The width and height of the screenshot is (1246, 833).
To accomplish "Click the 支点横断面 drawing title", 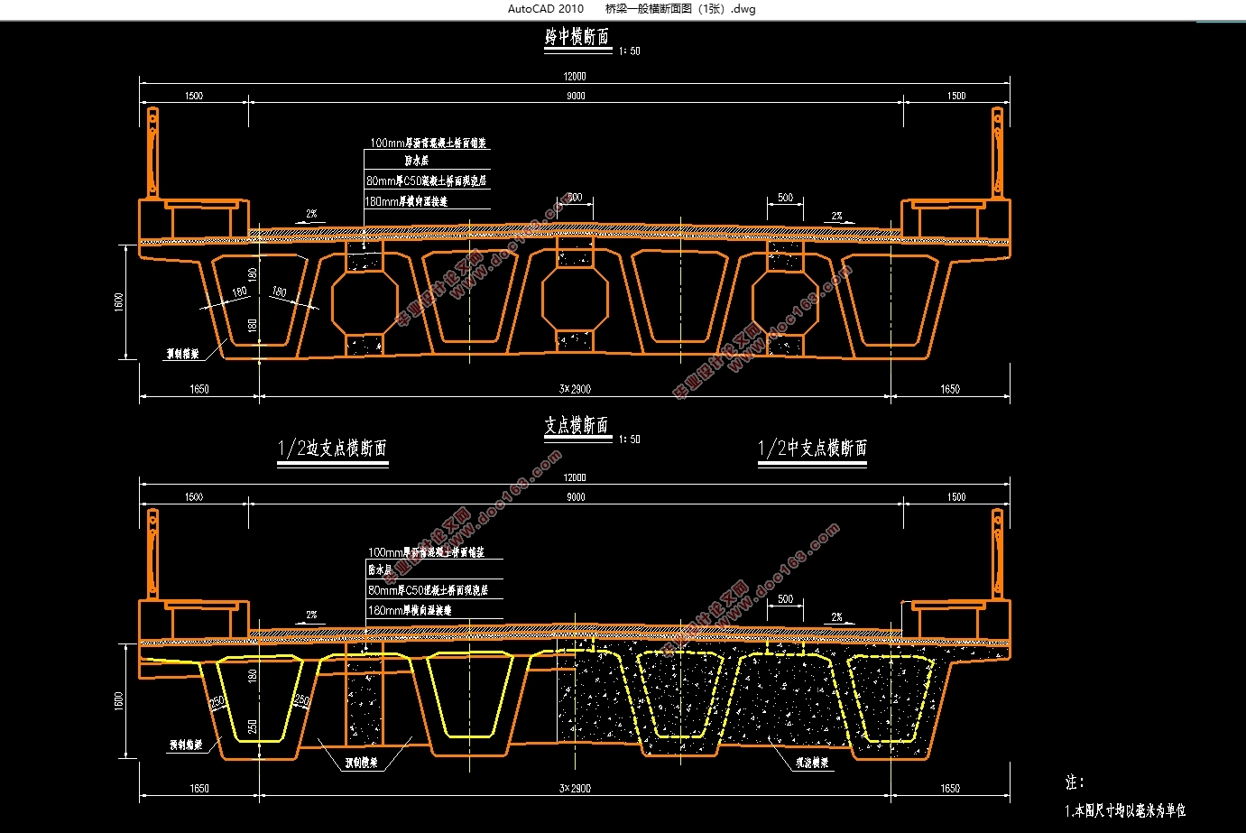I will tap(577, 426).
